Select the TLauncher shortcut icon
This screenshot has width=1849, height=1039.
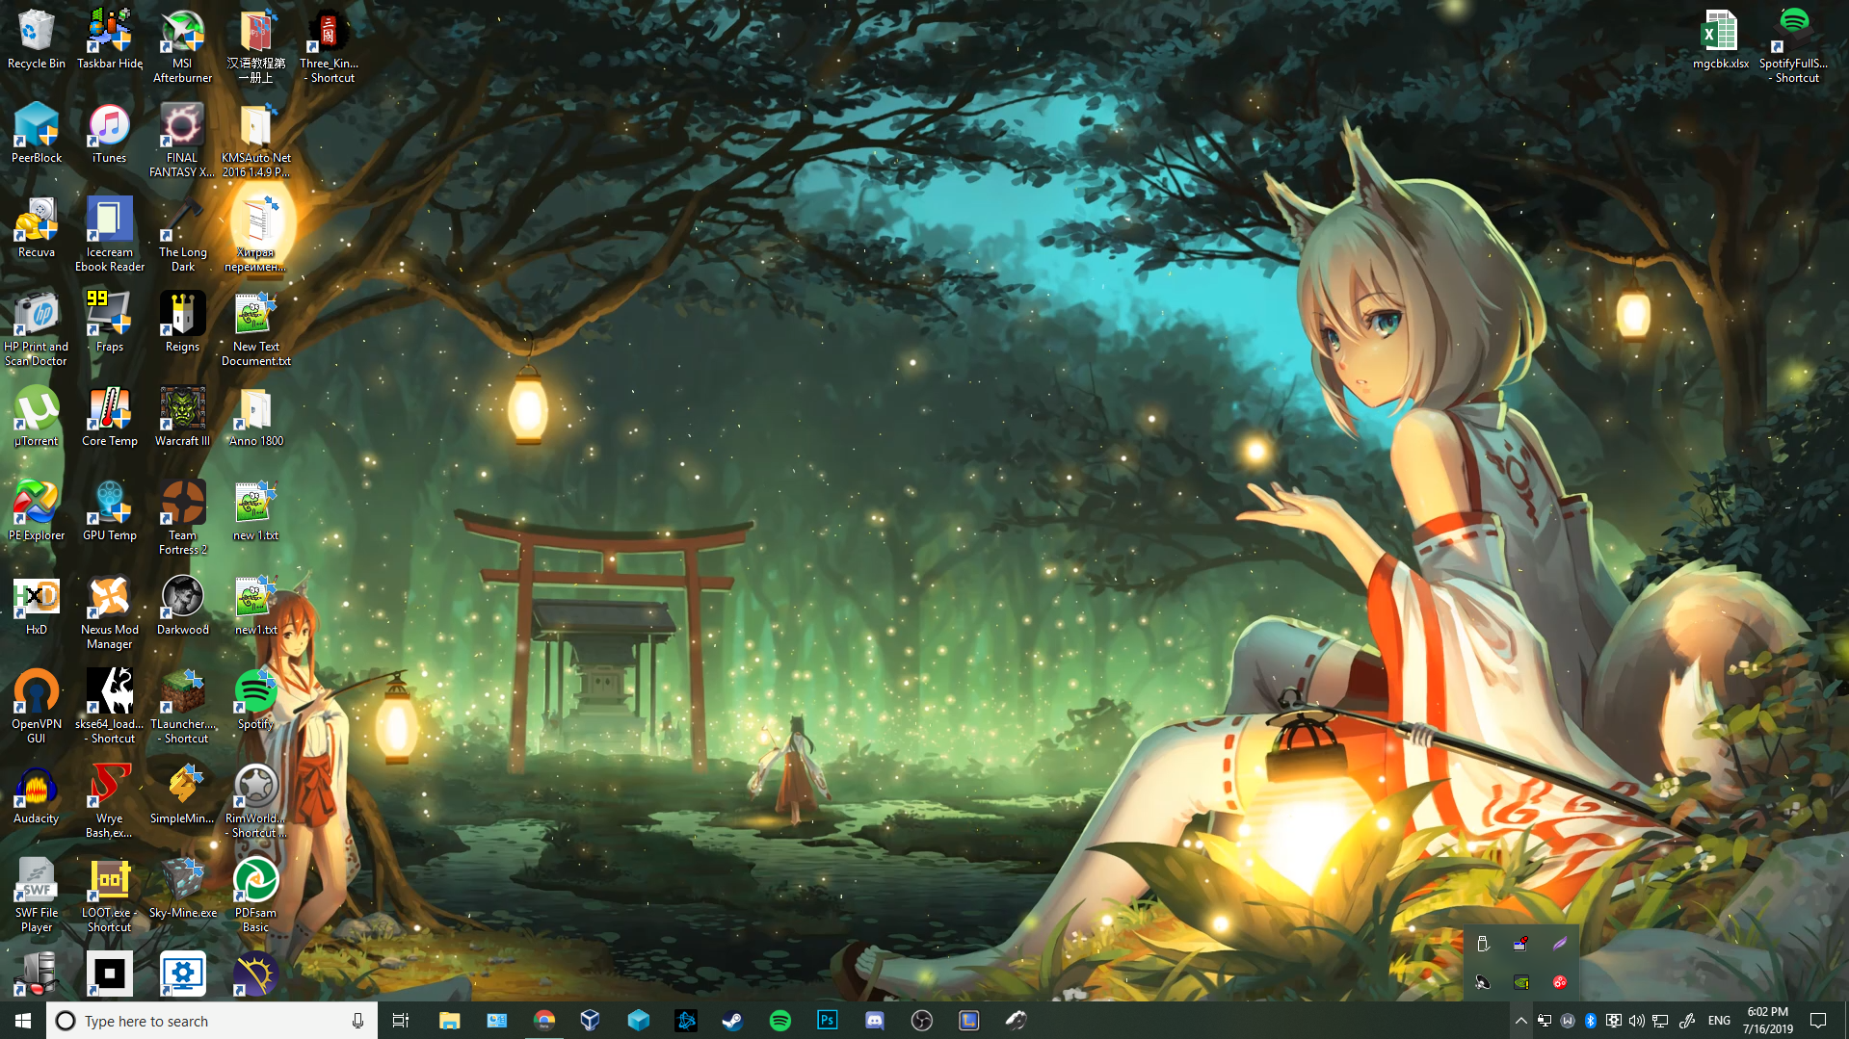(x=182, y=707)
